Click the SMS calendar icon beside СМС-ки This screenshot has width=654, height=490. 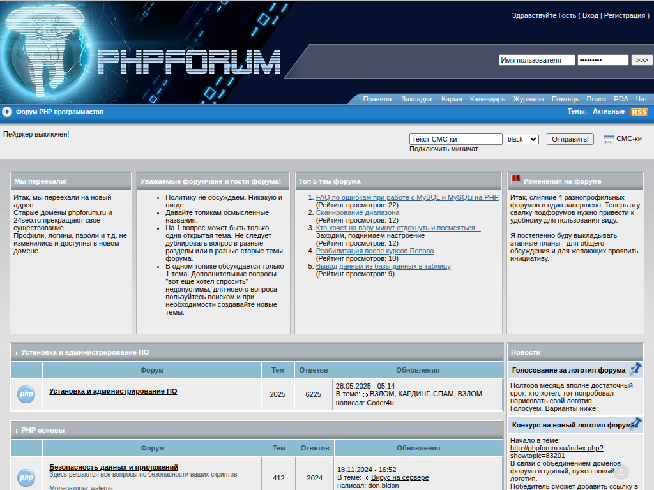[x=609, y=139]
